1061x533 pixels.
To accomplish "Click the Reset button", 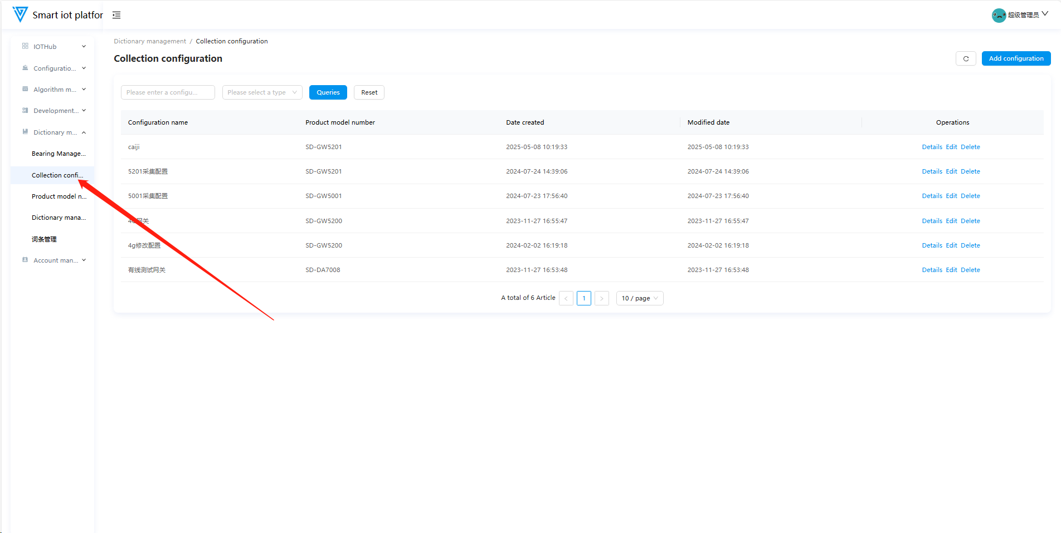I will tap(369, 92).
